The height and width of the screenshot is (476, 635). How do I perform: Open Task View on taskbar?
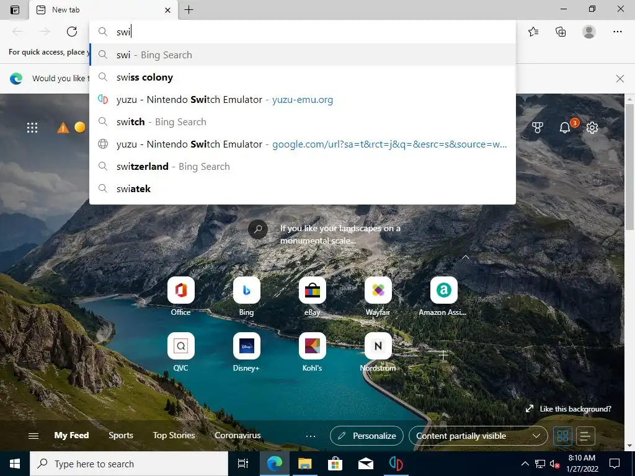[243, 464]
